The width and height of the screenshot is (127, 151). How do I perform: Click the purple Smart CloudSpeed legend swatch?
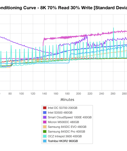pos(45,117)
